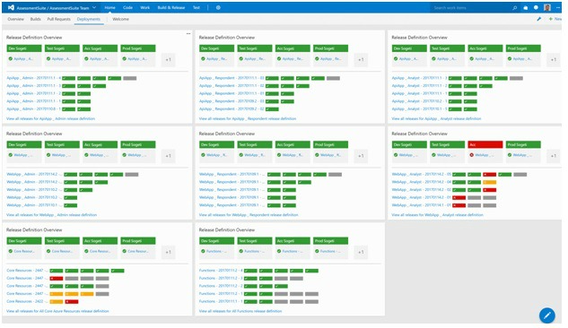The height and width of the screenshot is (328, 568).
Task: Click red failed bar of WebApp Analyst 05 release
Action: pos(489,175)
